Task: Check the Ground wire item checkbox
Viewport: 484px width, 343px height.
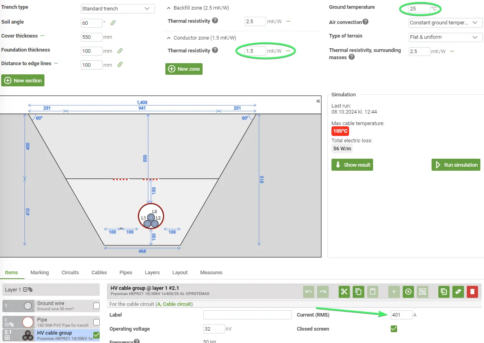Action: click(96, 306)
